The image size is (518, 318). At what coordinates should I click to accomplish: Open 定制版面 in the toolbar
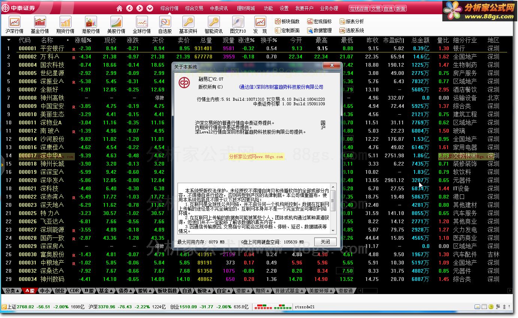(x=287, y=30)
